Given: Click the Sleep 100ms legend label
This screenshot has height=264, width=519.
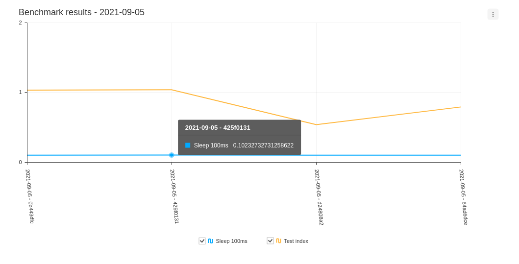Looking at the screenshot, I should 231,241.
